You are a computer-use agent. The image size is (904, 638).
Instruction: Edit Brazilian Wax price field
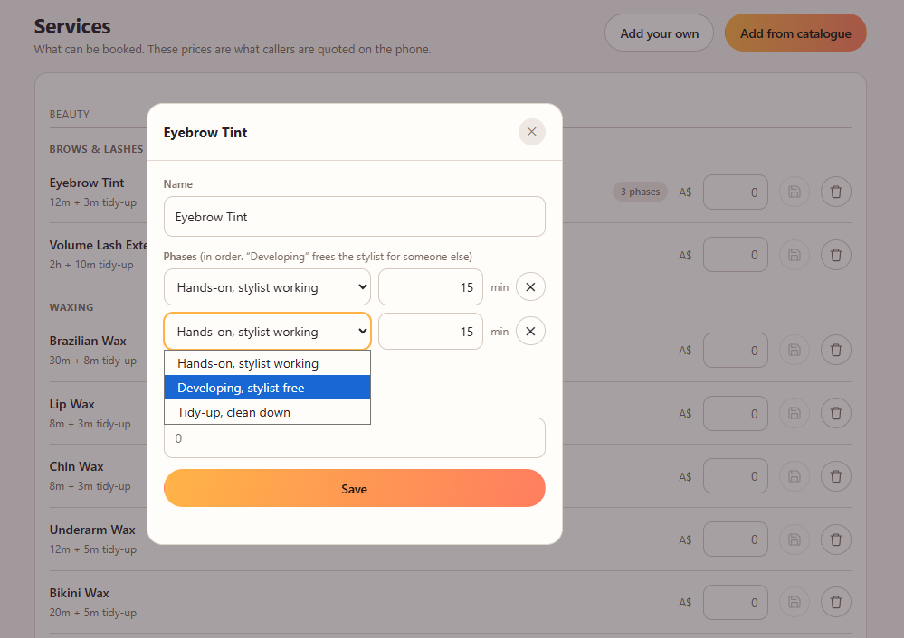[x=735, y=350]
